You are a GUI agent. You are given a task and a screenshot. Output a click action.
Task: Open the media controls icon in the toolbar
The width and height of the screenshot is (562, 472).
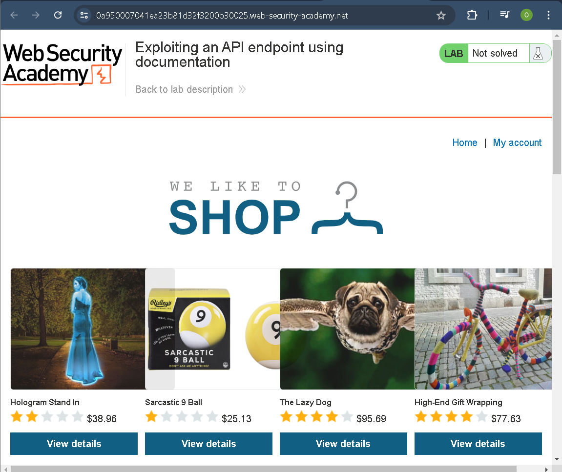[505, 15]
